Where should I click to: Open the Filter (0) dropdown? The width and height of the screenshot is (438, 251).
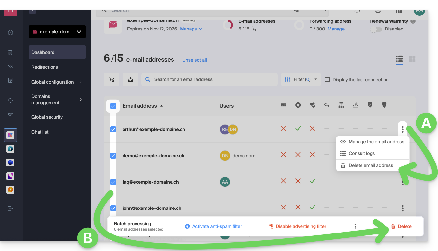pos(301,79)
